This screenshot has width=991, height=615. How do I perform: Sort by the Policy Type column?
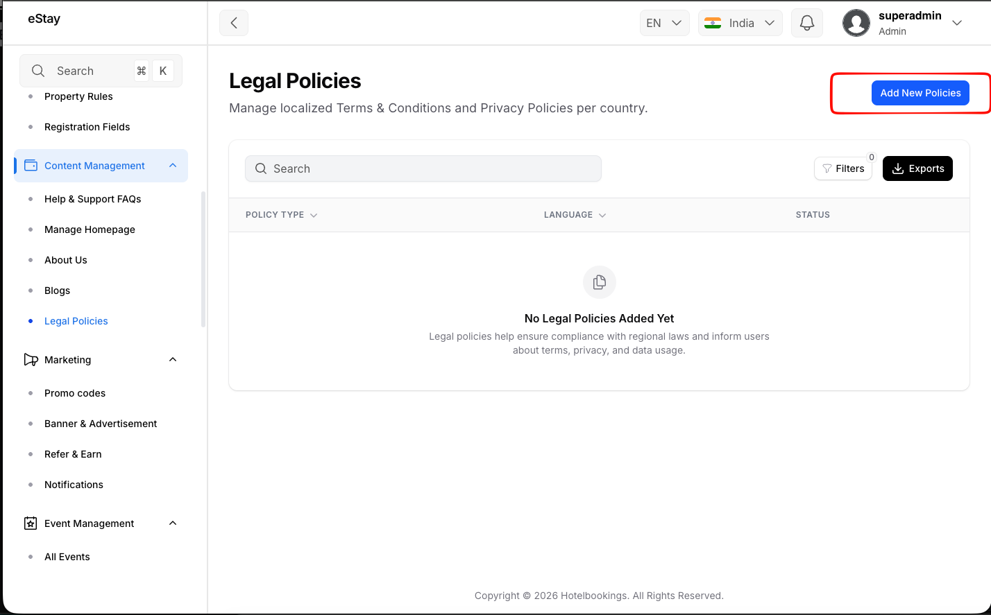pos(281,215)
